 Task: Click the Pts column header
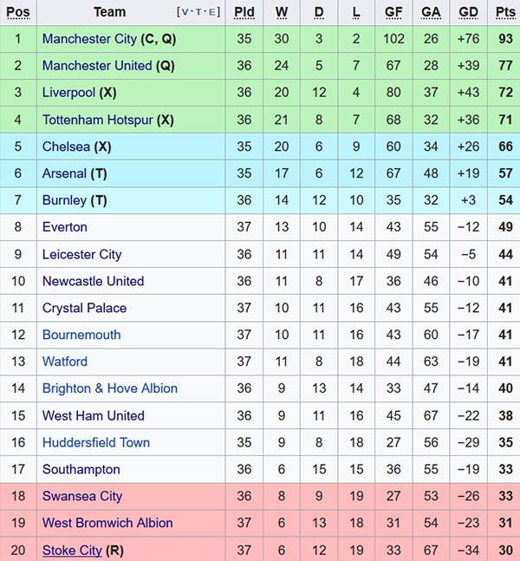[x=505, y=12]
